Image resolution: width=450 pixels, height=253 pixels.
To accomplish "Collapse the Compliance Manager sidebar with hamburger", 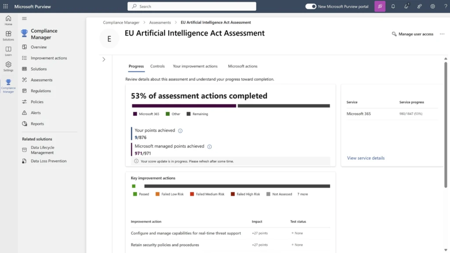I will coord(24,18).
